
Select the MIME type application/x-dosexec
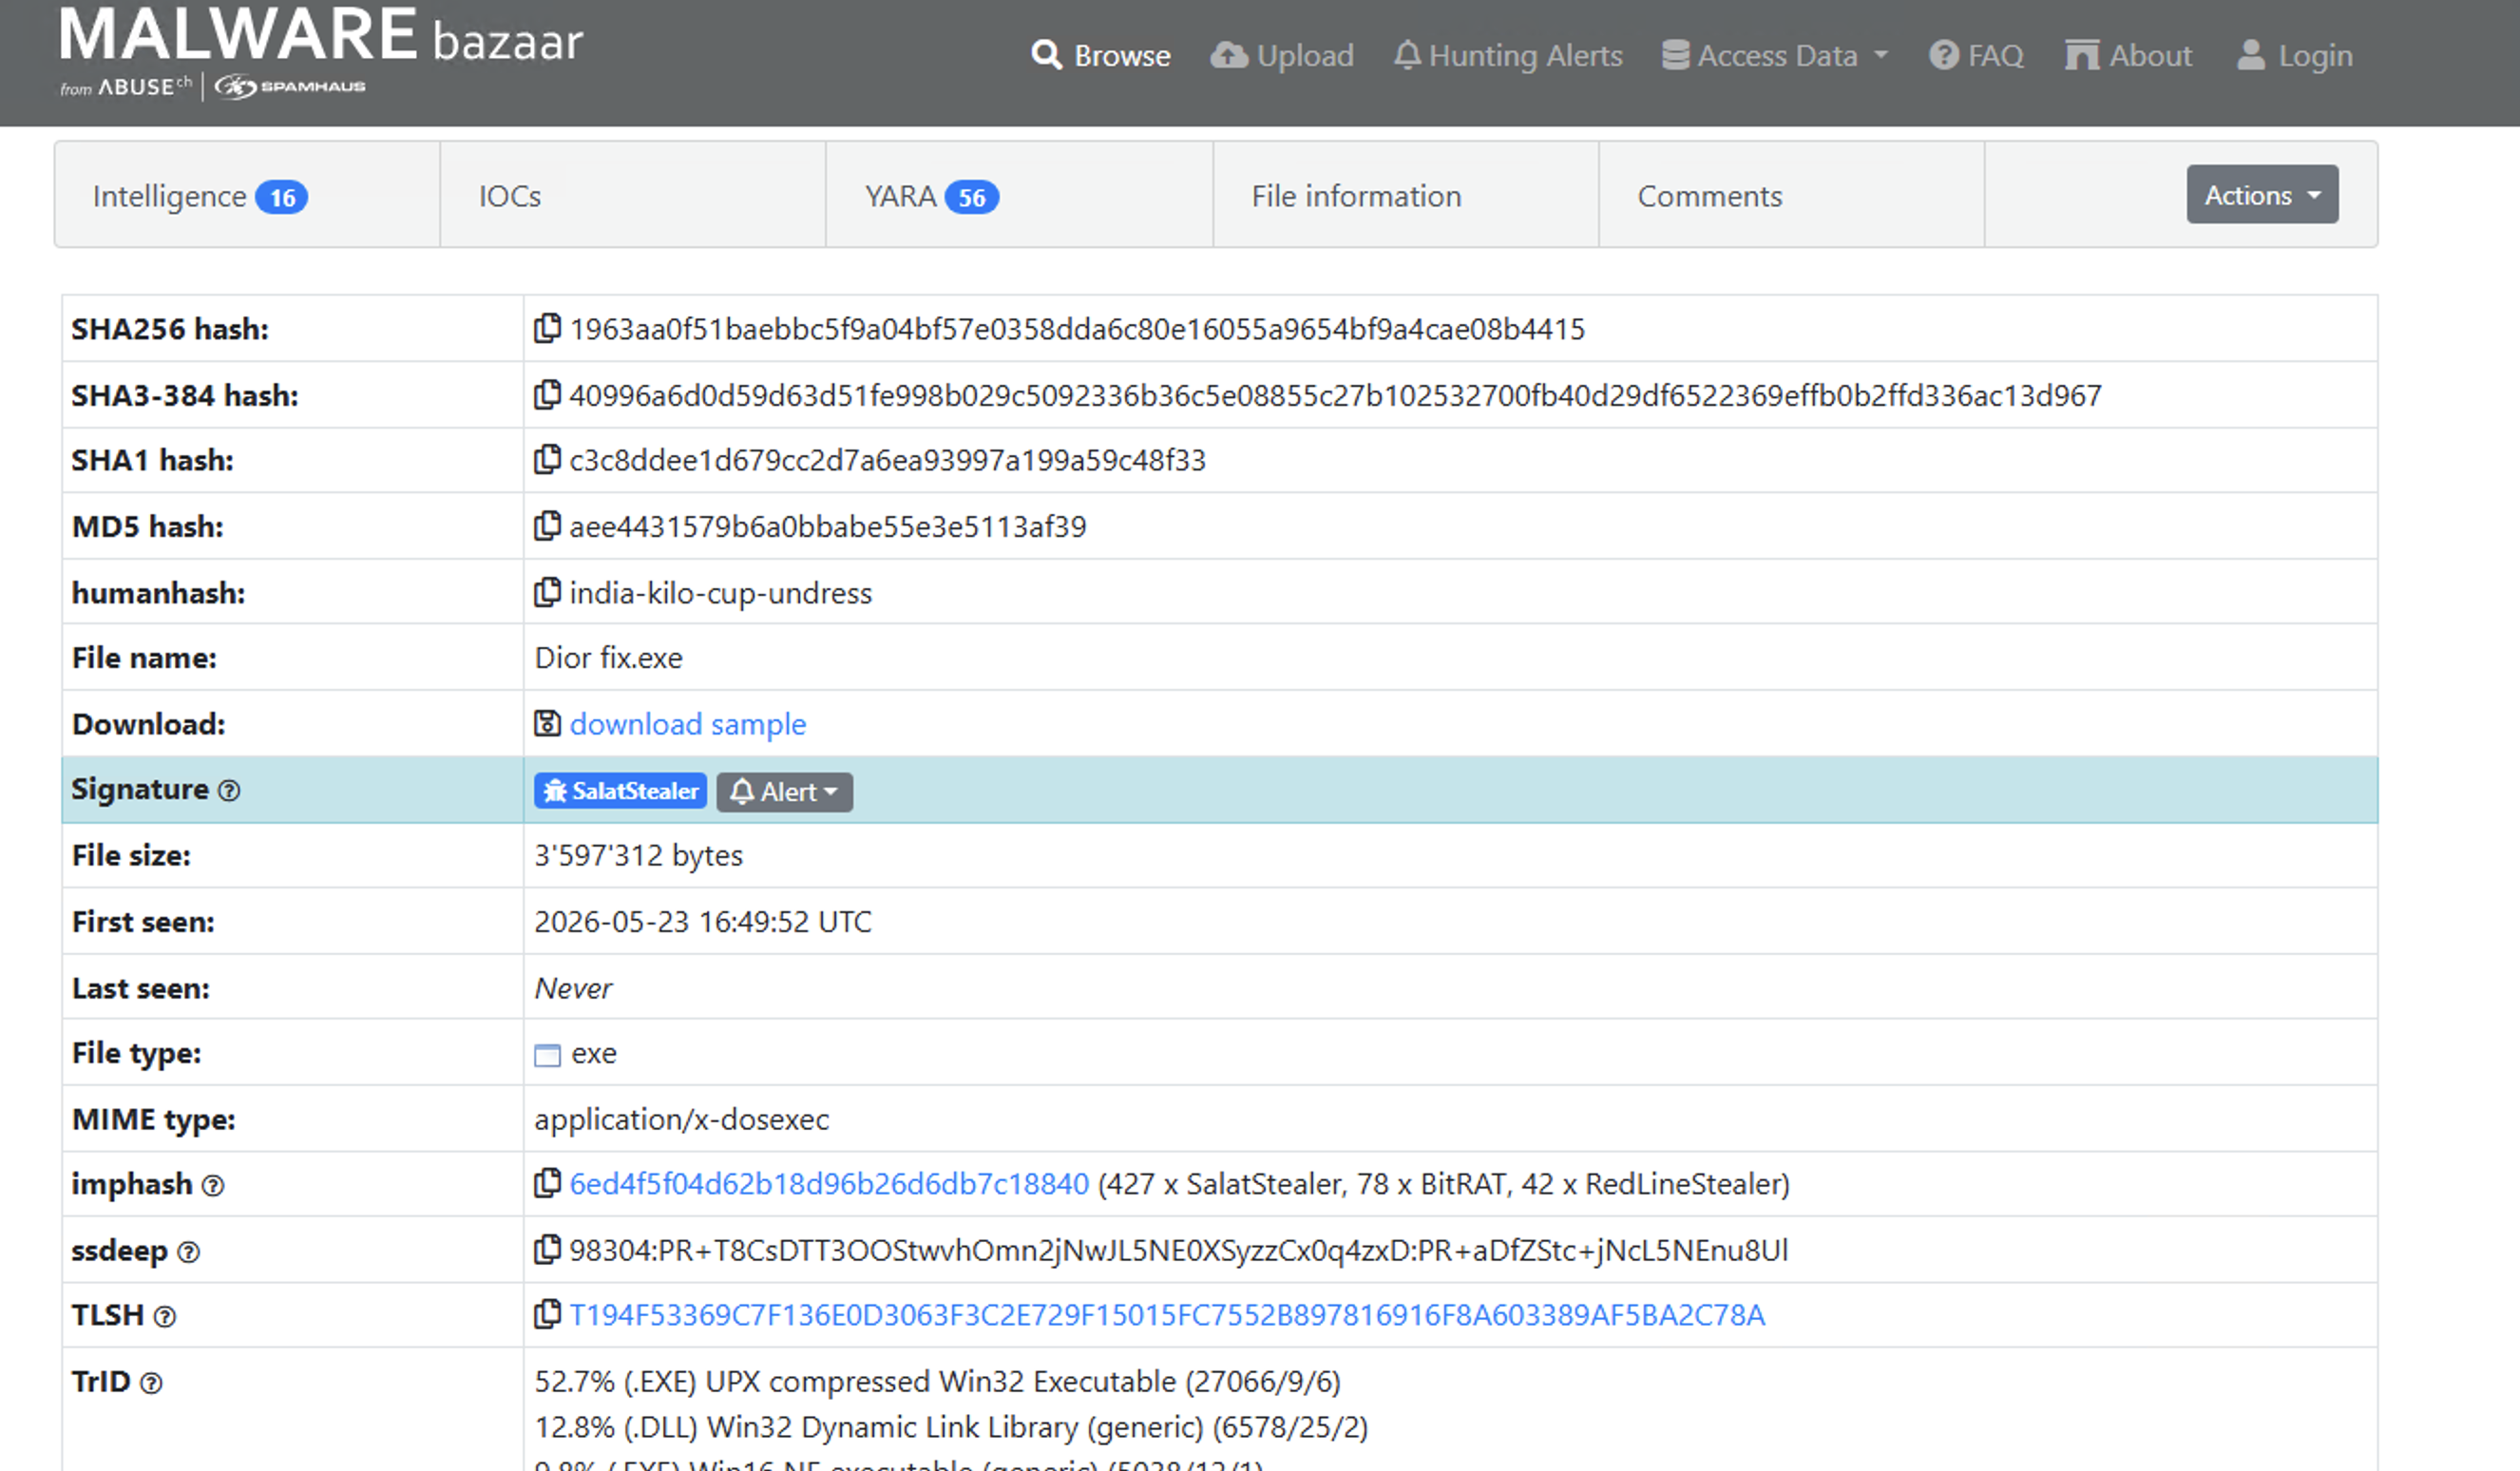pyautogui.click(x=681, y=1120)
